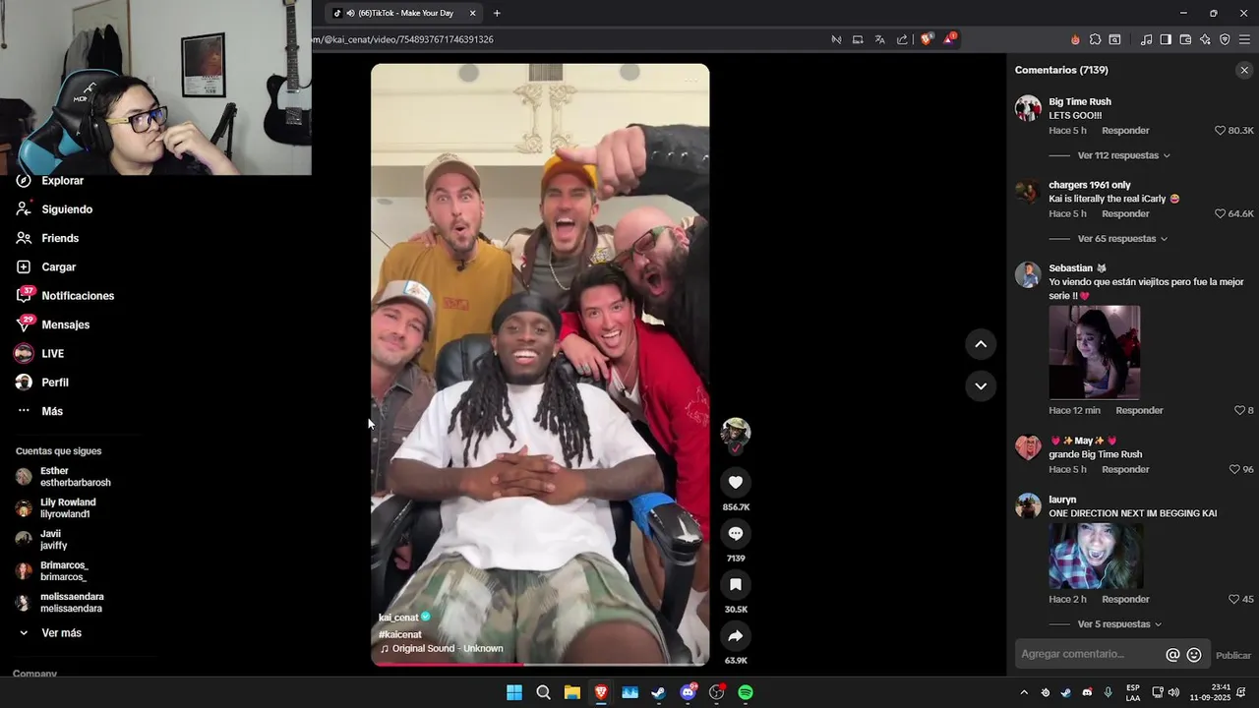Viewport: 1259px width, 708px height.
Task: Expand 112 replies under Big Time Rush
Action: click(x=1124, y=155)
